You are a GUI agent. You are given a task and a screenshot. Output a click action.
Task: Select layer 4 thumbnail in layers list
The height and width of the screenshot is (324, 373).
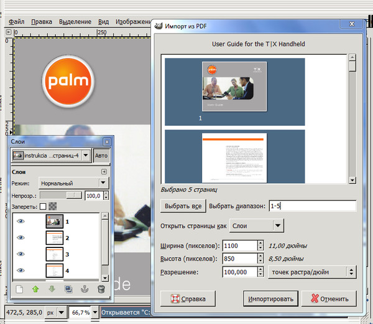(55, 270)
